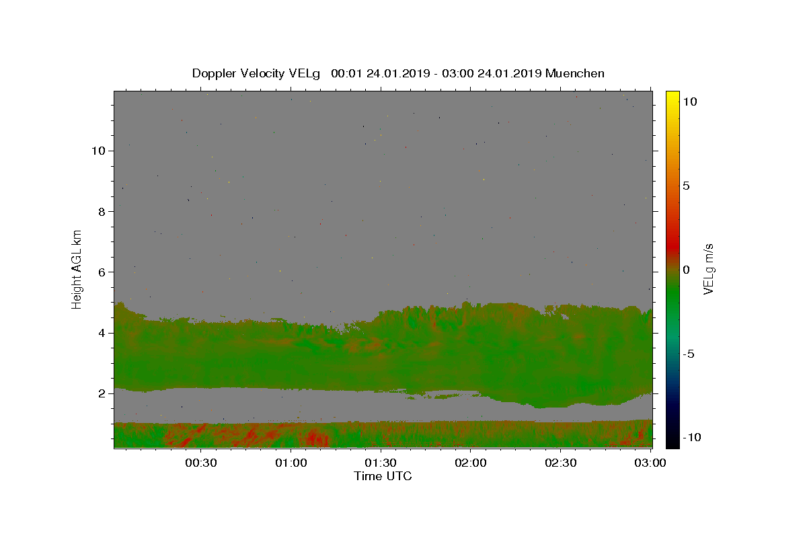
Task: Click the colorbar value 10 label
Action: point(689,102)
